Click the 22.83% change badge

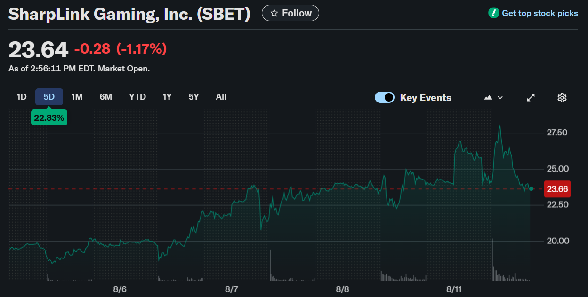coord(49,118)
